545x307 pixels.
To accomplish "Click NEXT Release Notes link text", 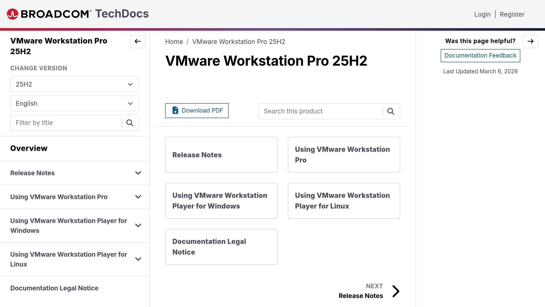I will 361,291.
